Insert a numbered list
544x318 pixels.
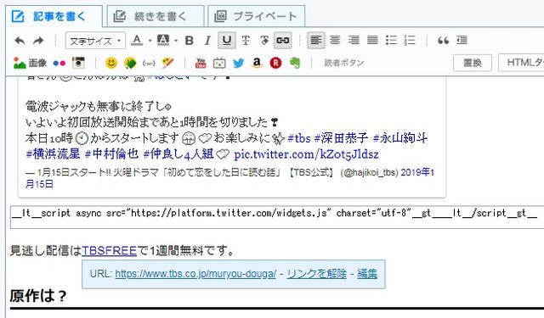[410, 41]
